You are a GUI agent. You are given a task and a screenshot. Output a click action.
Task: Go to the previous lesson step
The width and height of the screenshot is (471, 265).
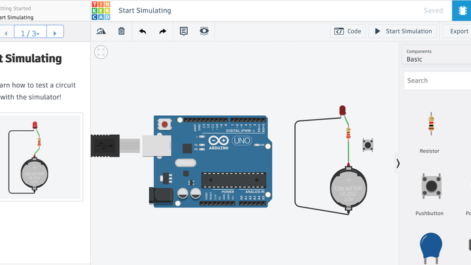(7, 33)
